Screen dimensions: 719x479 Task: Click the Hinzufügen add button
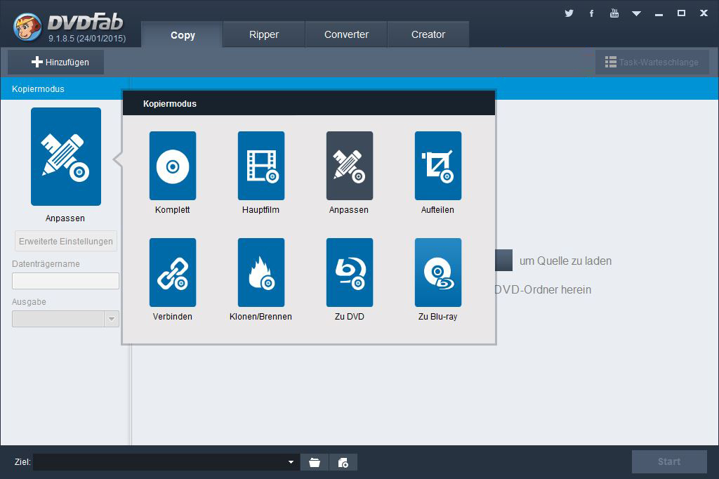pyautogui.click(x=56, y=62)
